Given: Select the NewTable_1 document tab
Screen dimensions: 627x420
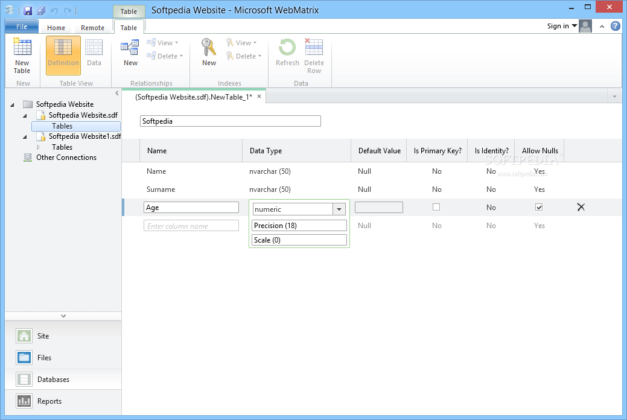Looking at the screenshot, I should (x=194, y=97).
